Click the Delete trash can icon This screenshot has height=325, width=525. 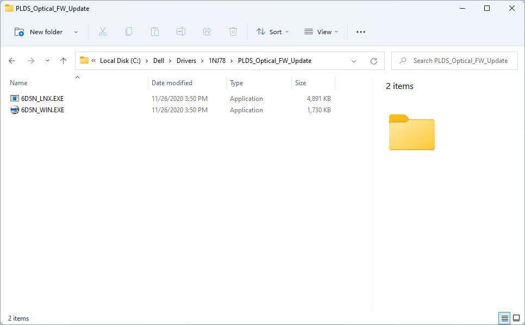click(x=233, y=32)
